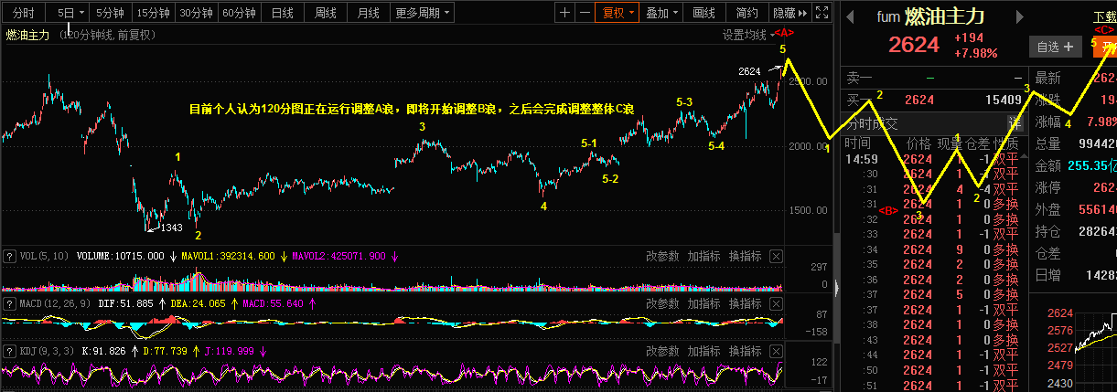Click the 1343 low price label
The width and height of the screenshot is (1117, 392).
[x=172, y=228]
